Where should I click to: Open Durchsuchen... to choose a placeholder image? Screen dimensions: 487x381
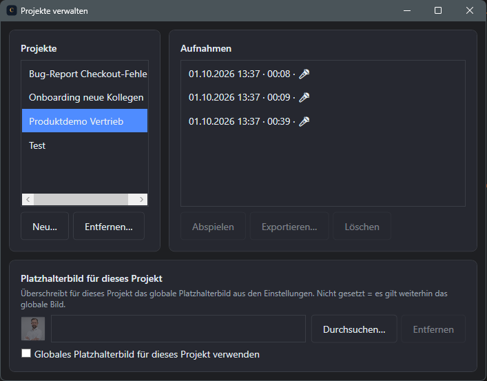pos(354,329)
